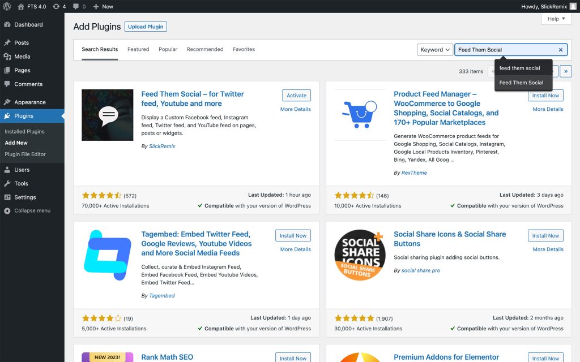Install the Product Feed Manager plugin

tap(545, 95)
